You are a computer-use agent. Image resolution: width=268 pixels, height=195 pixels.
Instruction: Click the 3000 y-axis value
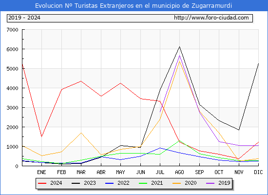(12, 108)
